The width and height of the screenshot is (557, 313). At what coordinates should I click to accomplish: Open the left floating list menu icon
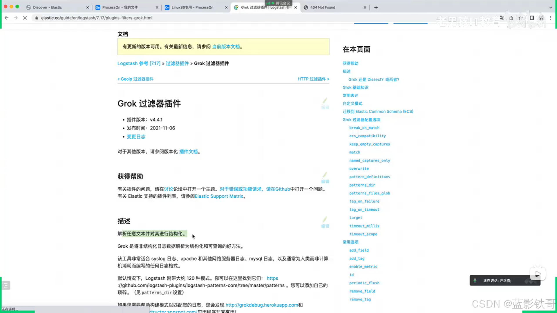click(6, 285)
